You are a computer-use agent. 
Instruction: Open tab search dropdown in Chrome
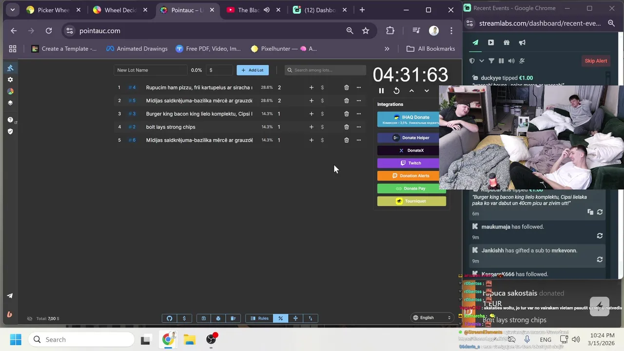(x=13, y=10)
